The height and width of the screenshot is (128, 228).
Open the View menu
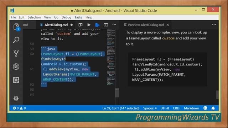click(47, 17)
